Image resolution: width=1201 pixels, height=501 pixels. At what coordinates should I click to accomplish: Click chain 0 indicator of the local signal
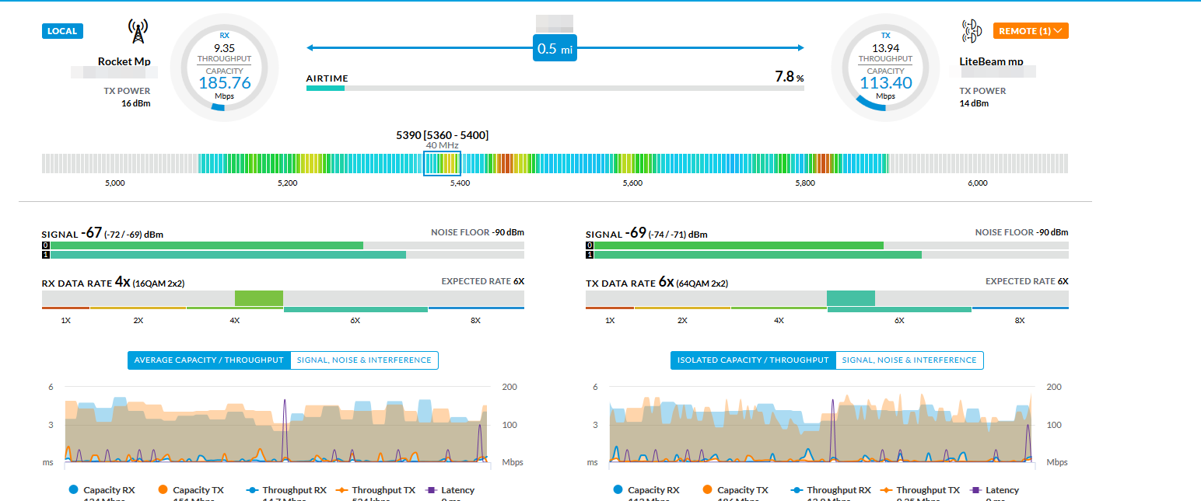[x=45, y=245]
